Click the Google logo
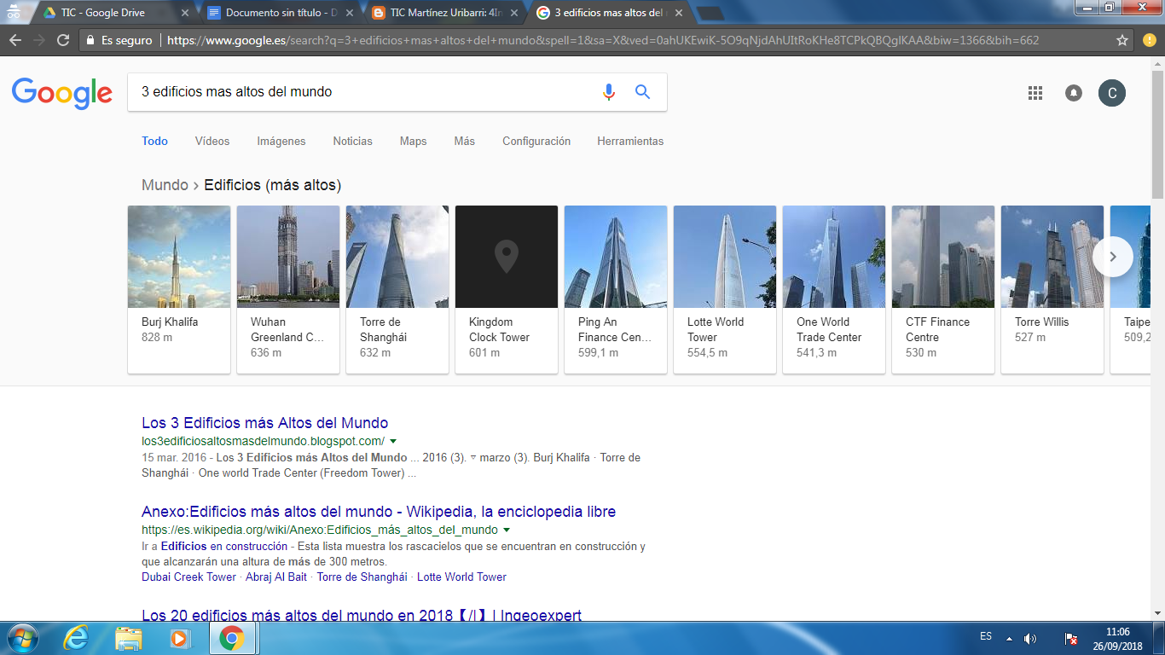 (62, 93)
